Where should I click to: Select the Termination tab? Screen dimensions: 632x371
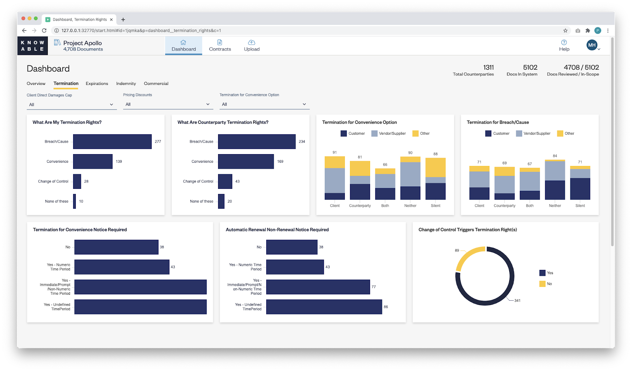(66, 83)
